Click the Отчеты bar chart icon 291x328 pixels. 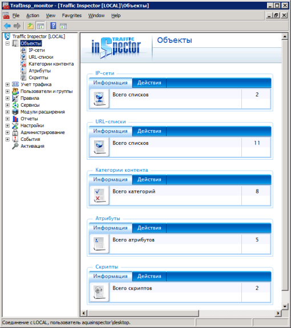[15, 119]
